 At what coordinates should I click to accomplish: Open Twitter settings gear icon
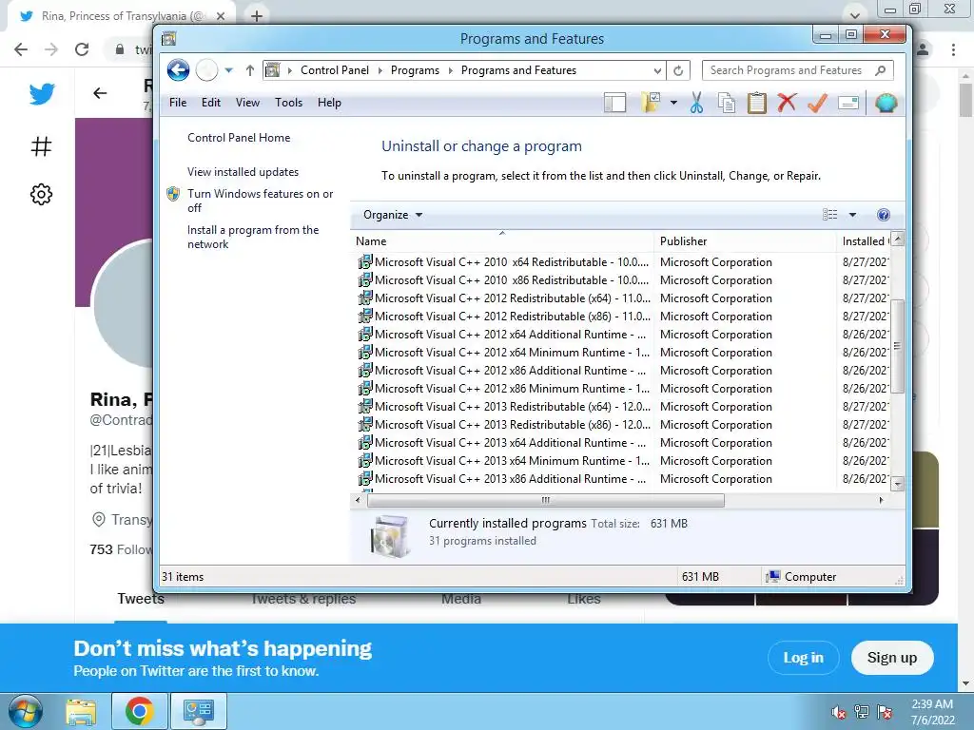click(x=41, y=194)
